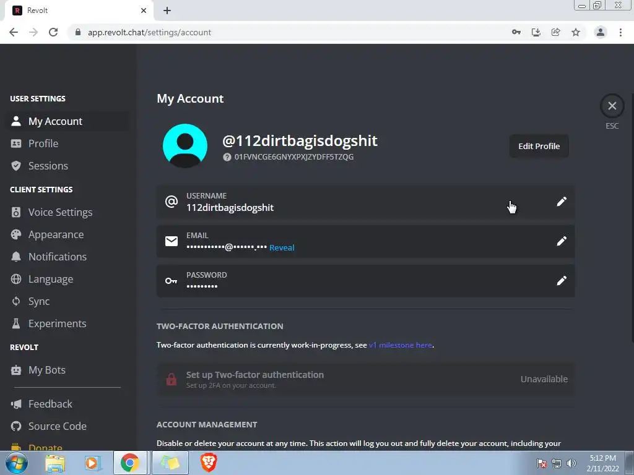This screenshot has height=475, width=634.
Task: Reveal the hidden email address
Action: coord(282,247)
